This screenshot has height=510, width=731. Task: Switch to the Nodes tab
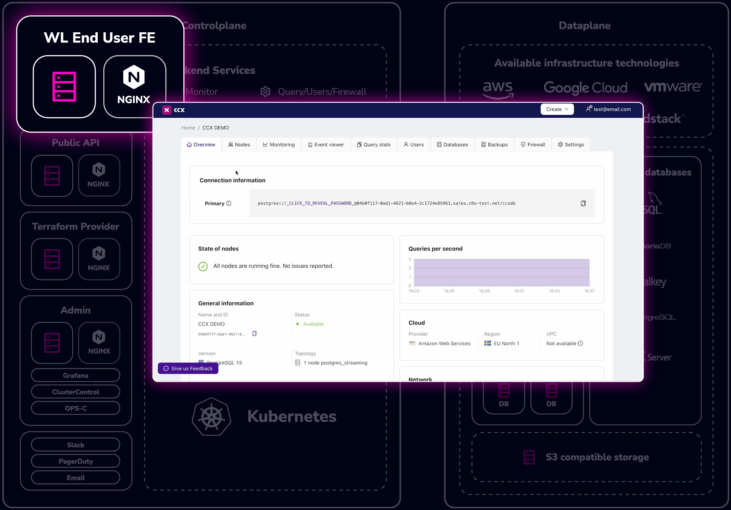pyautogui.click(x=239, y=144)
